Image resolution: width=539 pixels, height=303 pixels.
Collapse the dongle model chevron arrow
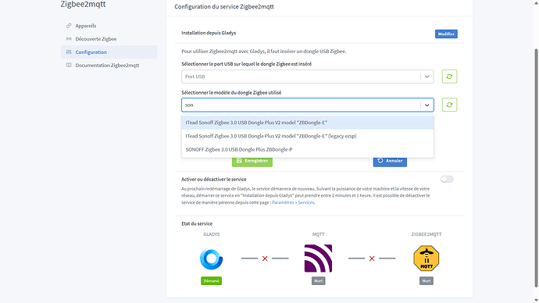click(x=427, y=105)
